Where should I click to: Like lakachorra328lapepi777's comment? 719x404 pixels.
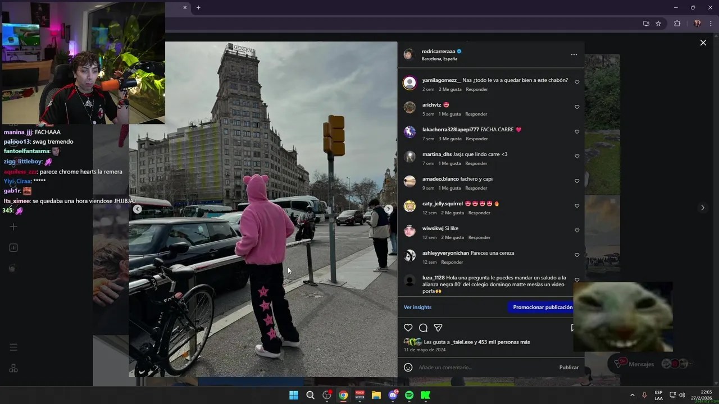[x=577, y=132]
